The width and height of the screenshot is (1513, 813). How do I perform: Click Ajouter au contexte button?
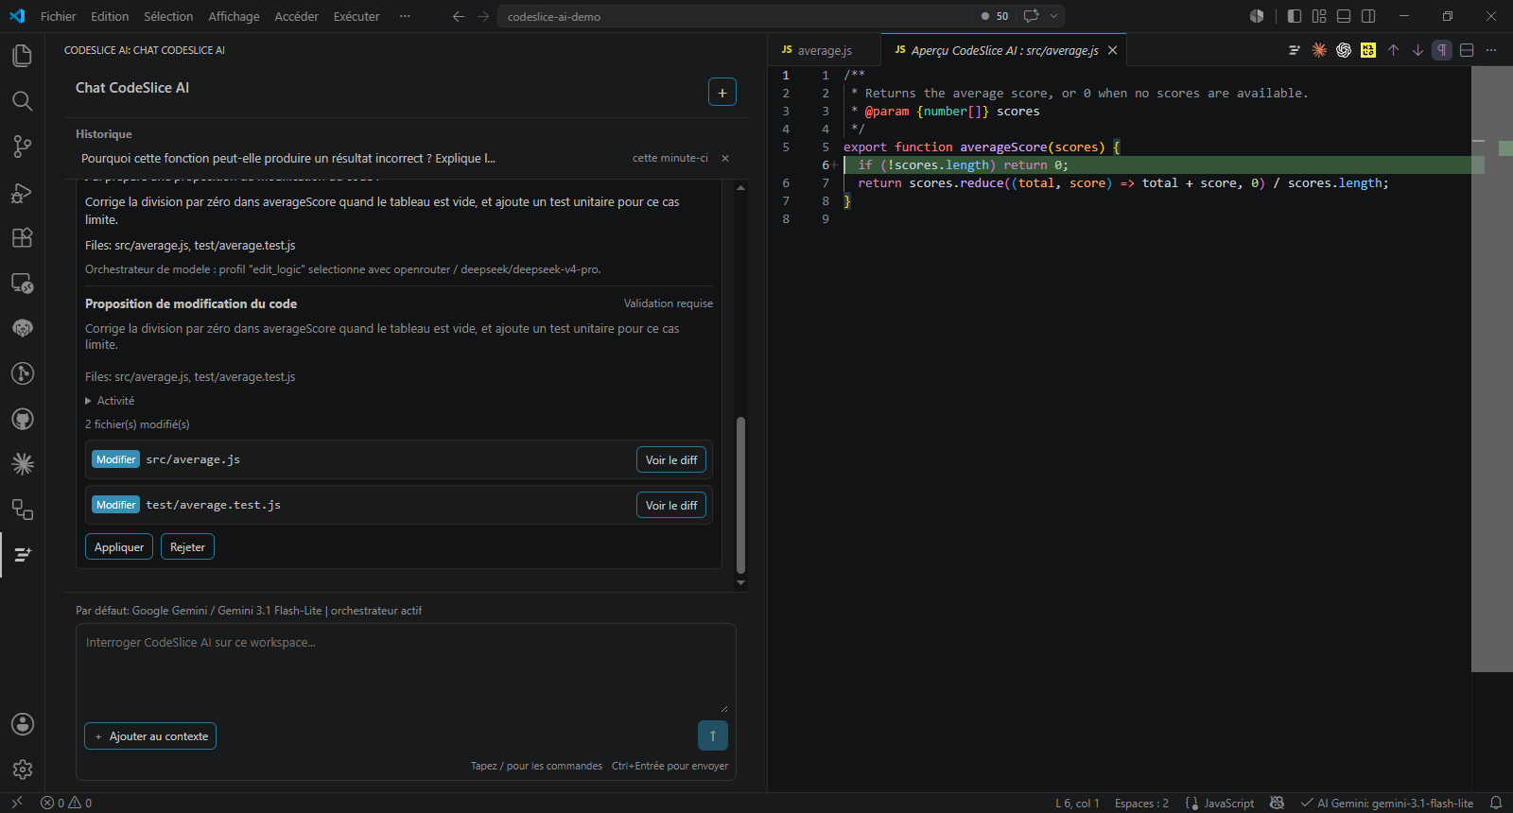[x=150, y=735]
